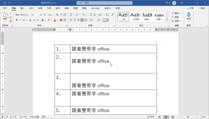Toggle Superscript formatting
The image size is (209, 119).
(38, 20)
